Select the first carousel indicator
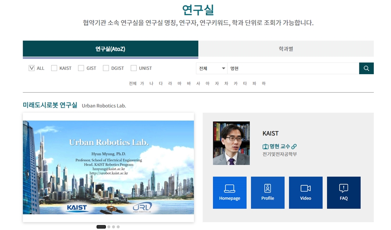Viewport: 391px width, 230px height. point(101,227)
